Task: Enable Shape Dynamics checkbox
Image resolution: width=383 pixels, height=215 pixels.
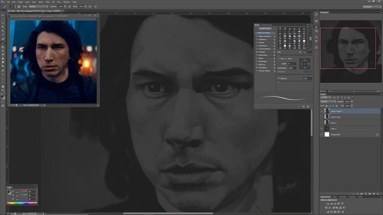Action: pyautogui.click(x=257, y=36)
